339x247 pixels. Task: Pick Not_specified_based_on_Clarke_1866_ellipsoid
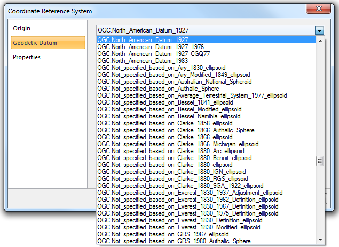[x=206, y=137]
